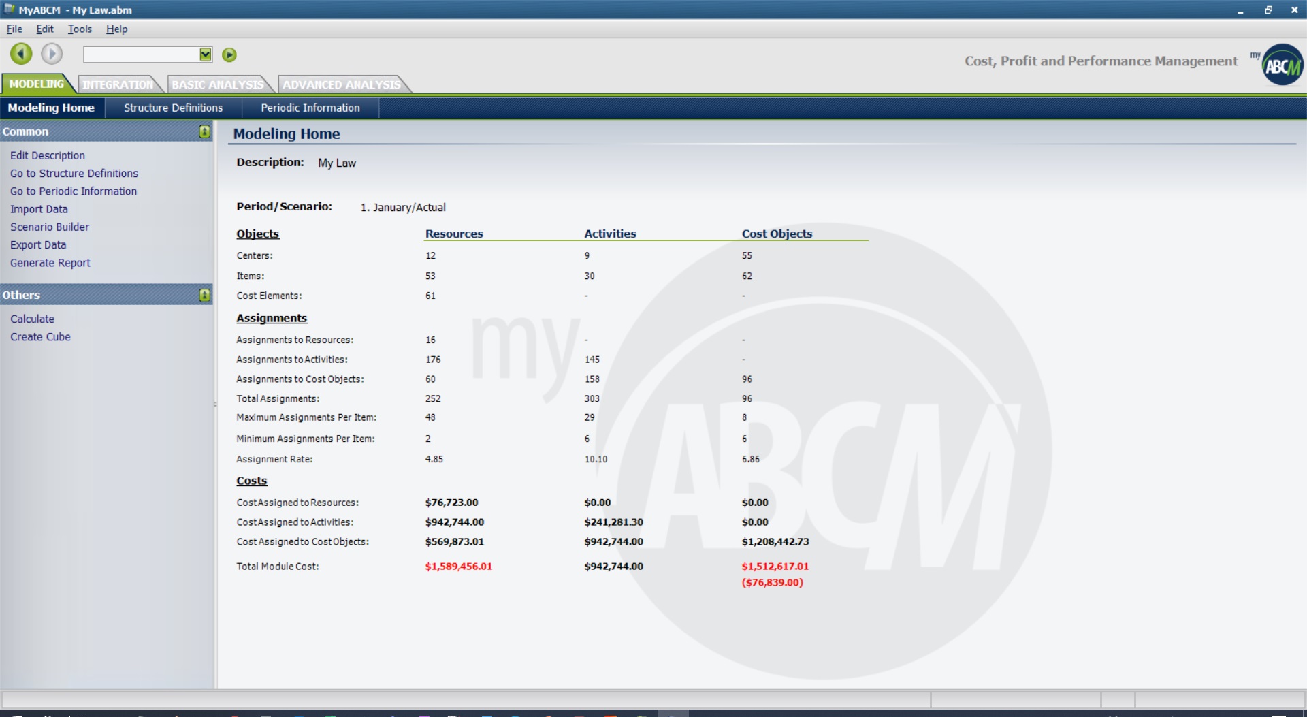Screen dimensions: 1307x717
Task: Click the Resources column header
Action: point(454,234)
